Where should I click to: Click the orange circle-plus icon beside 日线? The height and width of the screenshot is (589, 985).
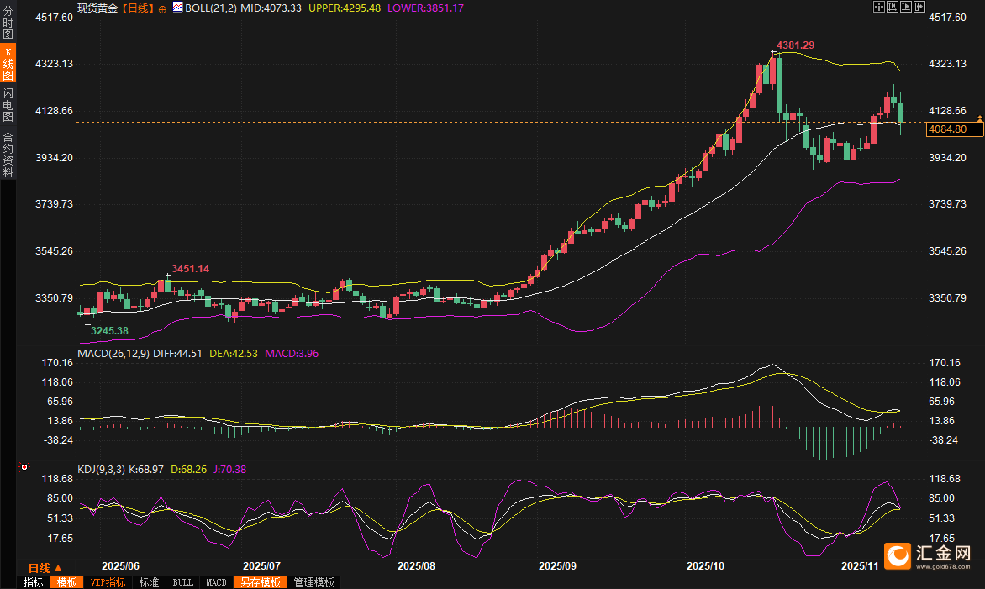(x=162, y=8)
